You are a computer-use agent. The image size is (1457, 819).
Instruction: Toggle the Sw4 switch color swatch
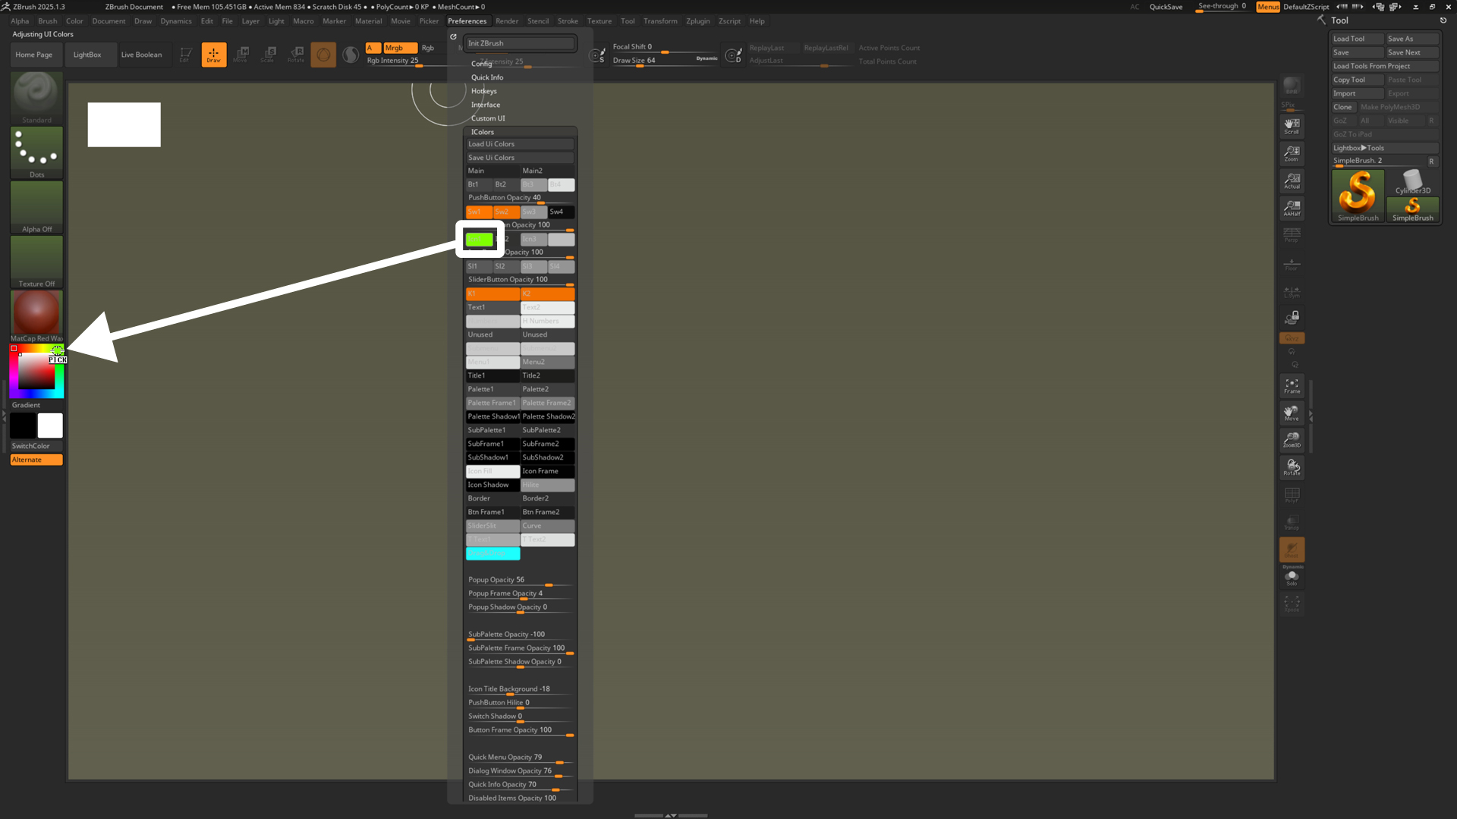561,212
